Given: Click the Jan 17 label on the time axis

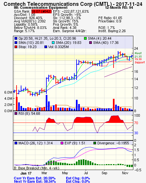Looking at the screenshot, I should (x=26, y=173).
